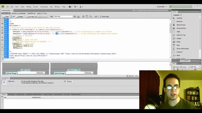The width and height of the screenshot is (202, 113).
Task: Open the Insert menu
Action: (22, 7)
